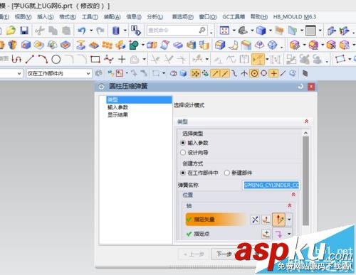
Task: Click the search magnifier in the command finder
Action: click(x=202, y=30)
